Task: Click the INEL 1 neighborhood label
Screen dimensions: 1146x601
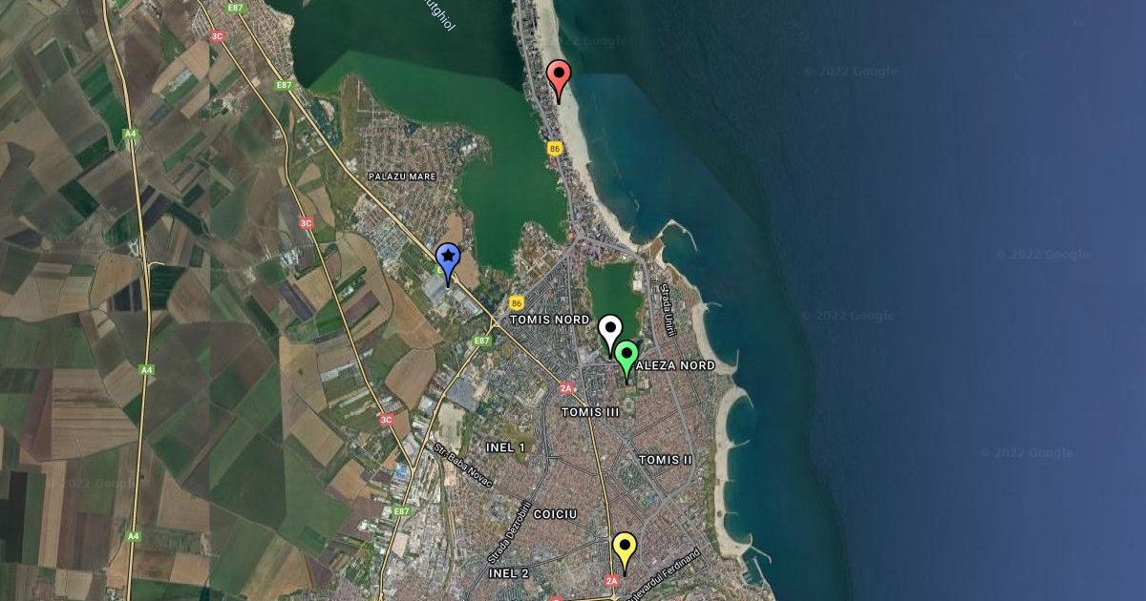Action: coord(505,447)
